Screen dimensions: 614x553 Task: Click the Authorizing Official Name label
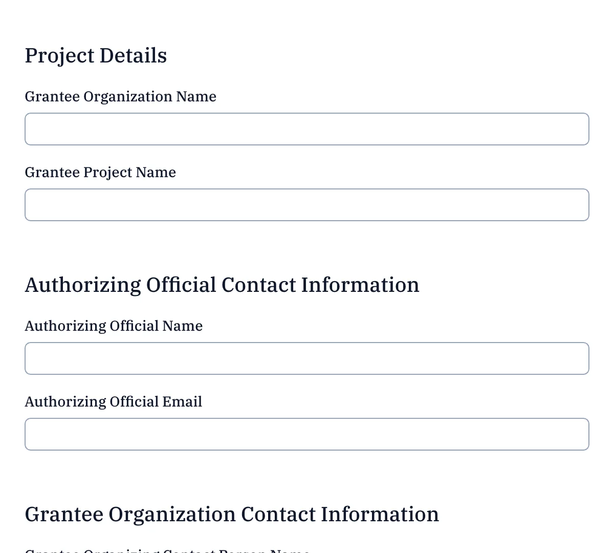(114, 326)
